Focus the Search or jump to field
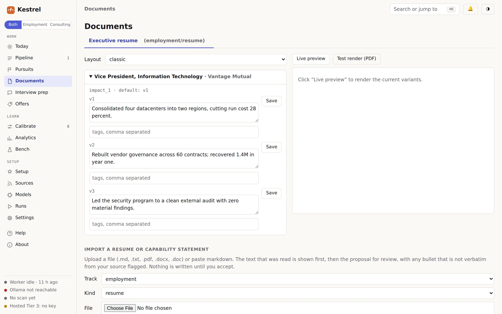This screenshot has width=502, height=314. (x=424, y=9)
